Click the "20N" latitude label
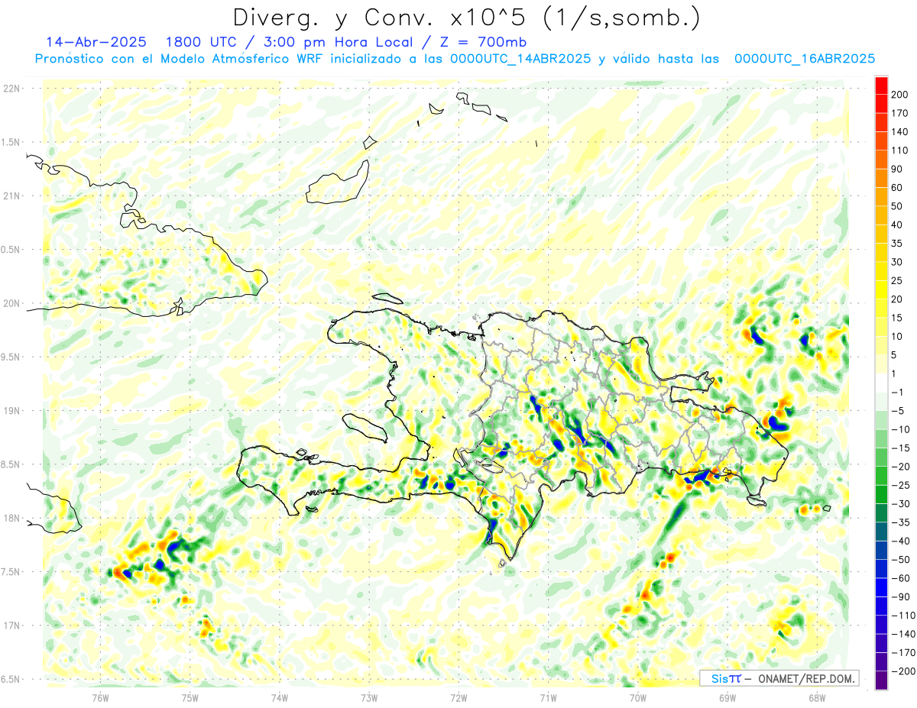This screenshot has height=708, width=917. point(11,303)
